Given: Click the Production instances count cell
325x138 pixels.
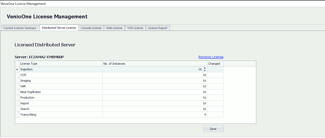Looking at the screenshot, I should coord(155,98).
